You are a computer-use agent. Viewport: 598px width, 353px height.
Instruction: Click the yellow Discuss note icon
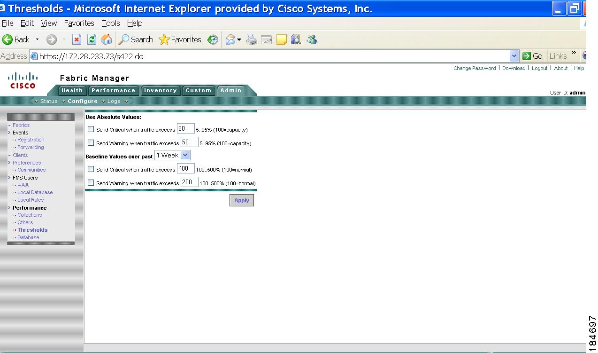(282, 40)
